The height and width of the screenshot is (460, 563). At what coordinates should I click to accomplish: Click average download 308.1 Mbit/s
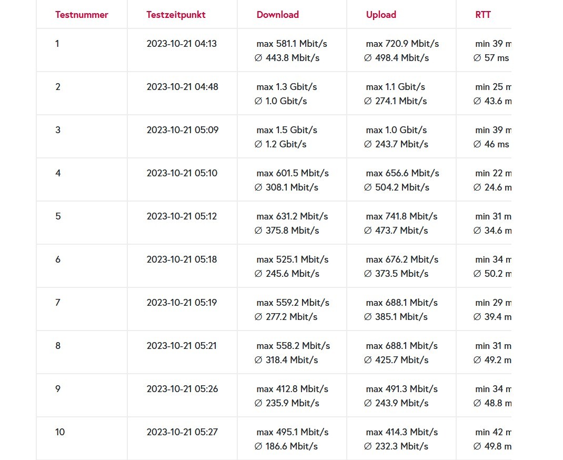coord(287,187)
